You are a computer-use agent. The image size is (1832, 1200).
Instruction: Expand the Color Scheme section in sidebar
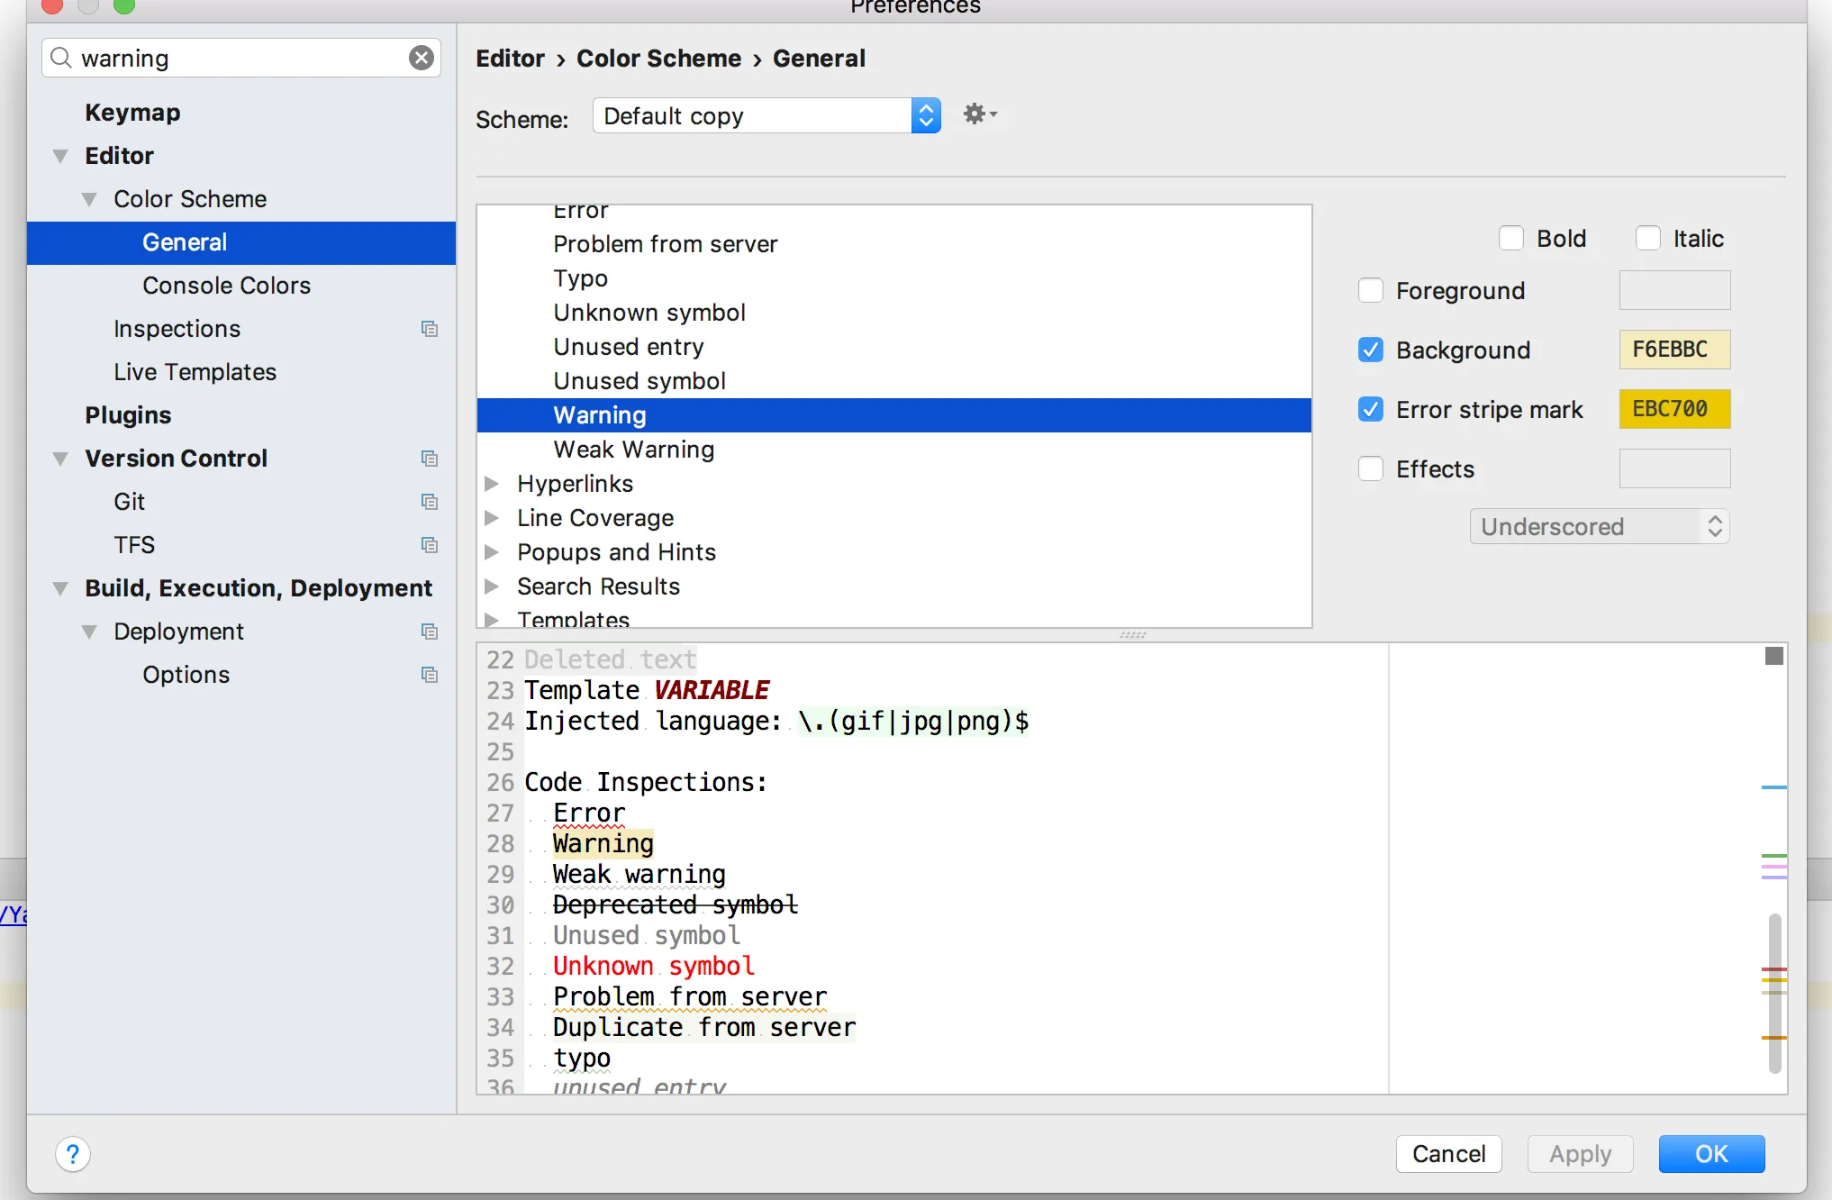tap(90, 198)
